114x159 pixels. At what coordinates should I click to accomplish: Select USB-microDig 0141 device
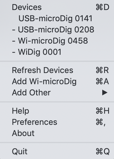pyautogui.click(x=57, y=19)
